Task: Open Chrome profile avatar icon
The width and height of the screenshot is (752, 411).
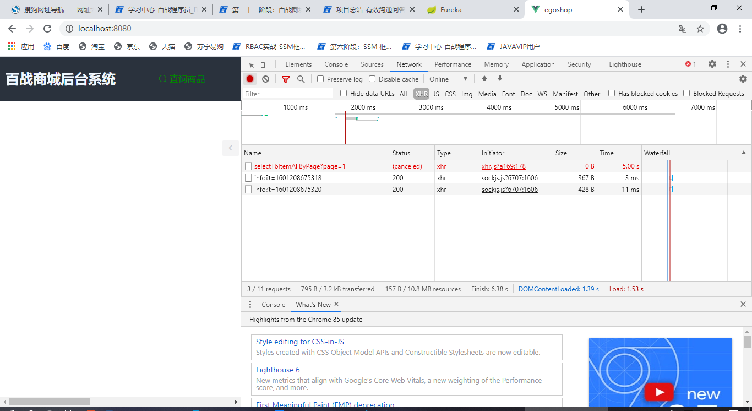Action: click(722, 29)
